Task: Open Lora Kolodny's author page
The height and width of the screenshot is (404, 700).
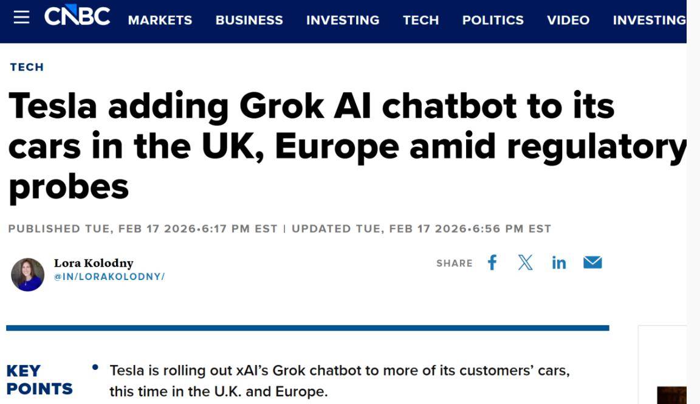Action: coord(94,263)
